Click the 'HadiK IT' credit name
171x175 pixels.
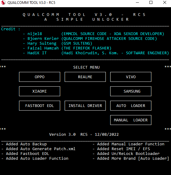click(37, 53)
